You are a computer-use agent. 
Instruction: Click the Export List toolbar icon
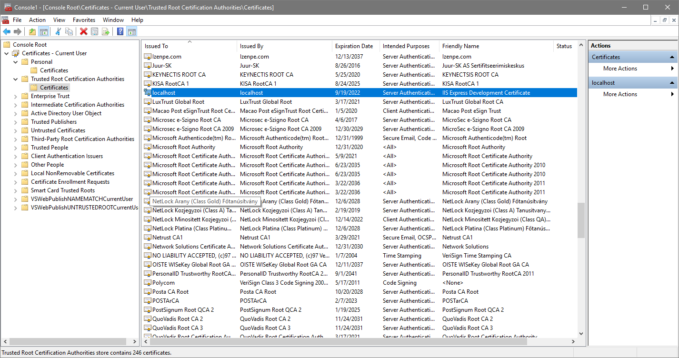(x=105, y=31)
